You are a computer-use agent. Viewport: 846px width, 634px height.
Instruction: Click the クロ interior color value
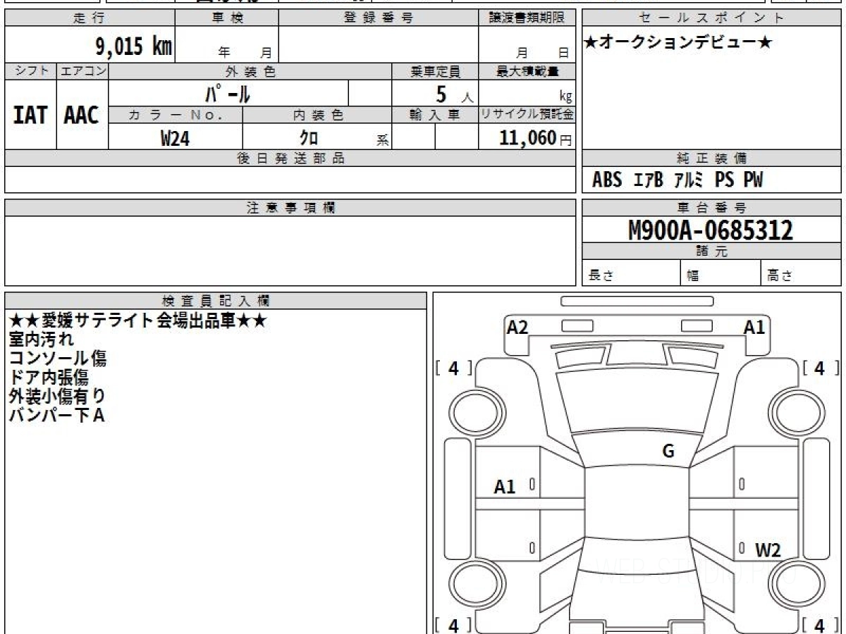309,137
